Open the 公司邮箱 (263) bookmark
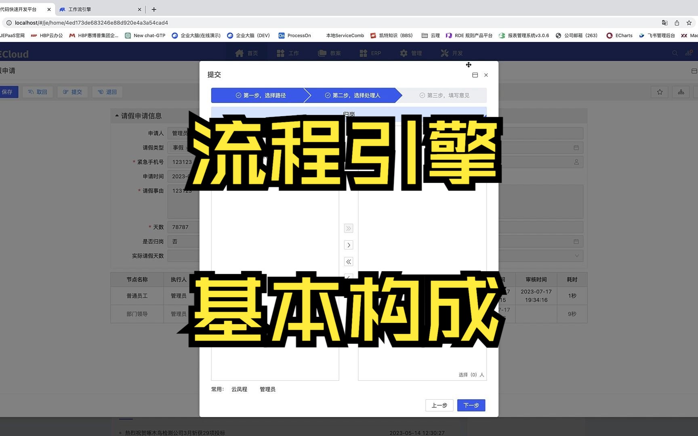The height and width of the screenshot is (436, 698). pyautogui.click(x=576, y=36)
